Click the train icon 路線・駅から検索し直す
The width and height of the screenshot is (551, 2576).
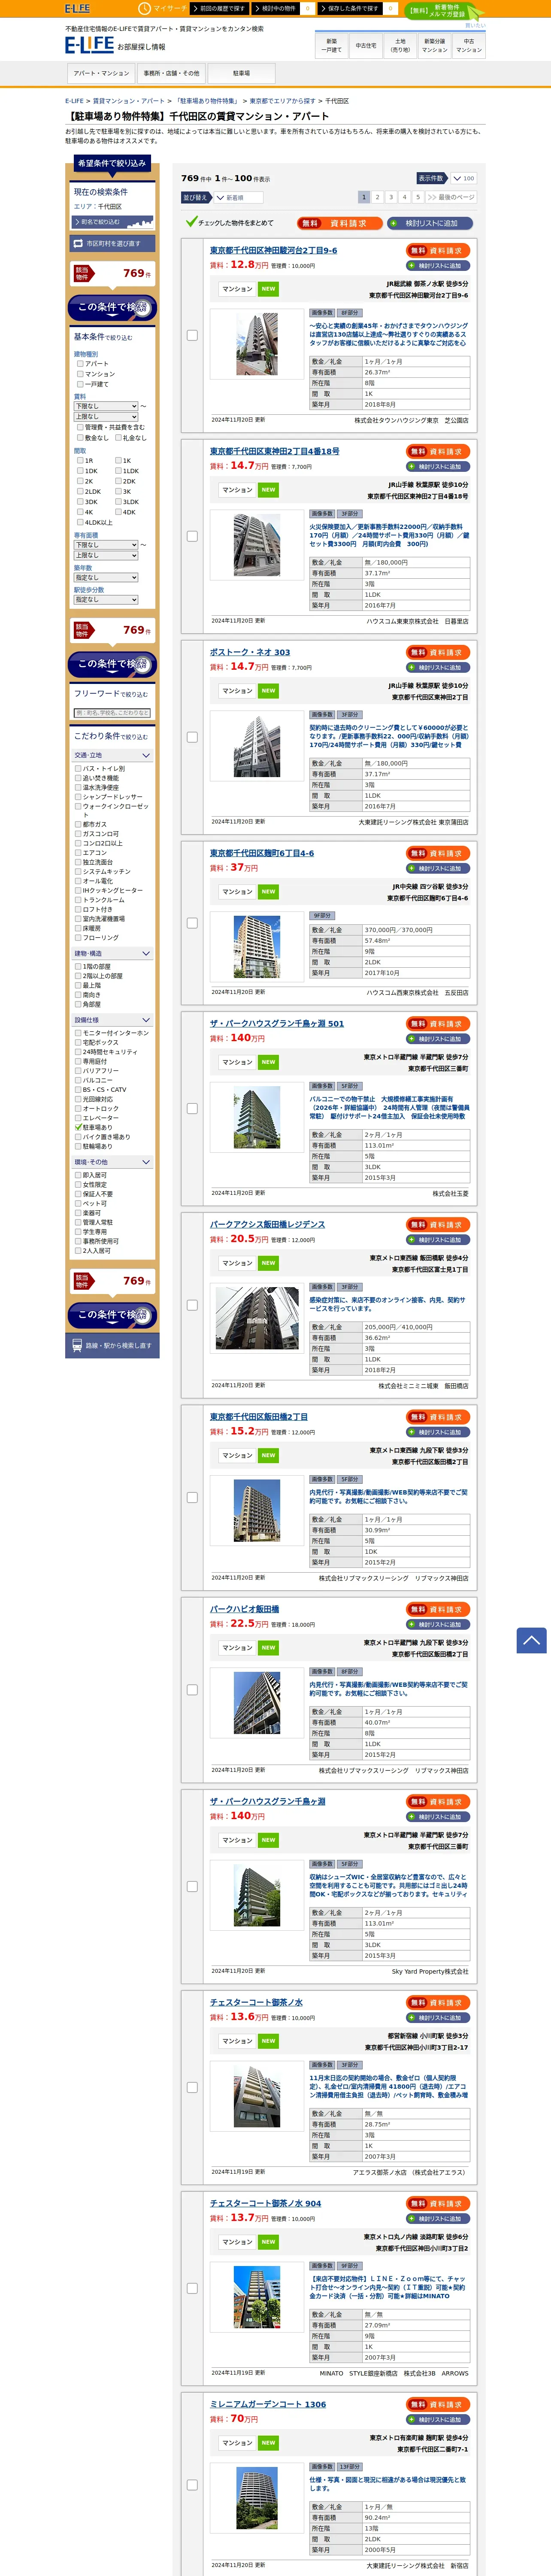click(x=111, y=1345)
